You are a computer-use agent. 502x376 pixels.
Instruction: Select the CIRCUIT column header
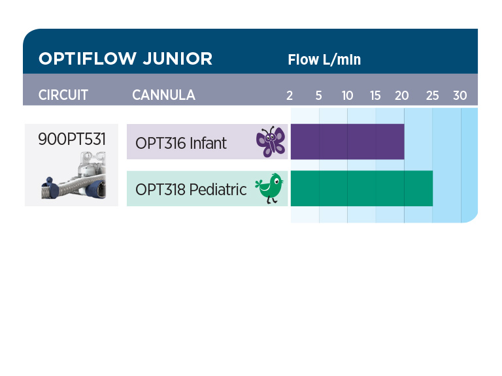63,95
